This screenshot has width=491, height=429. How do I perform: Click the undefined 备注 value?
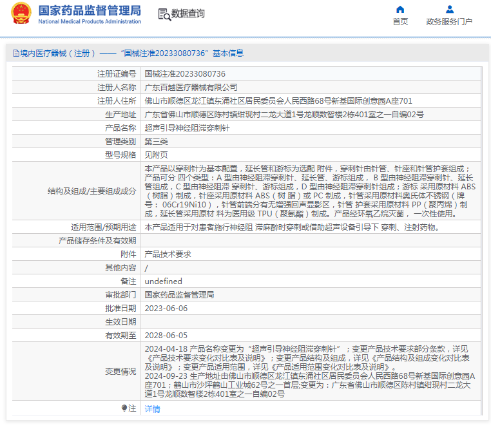tap(164, 281)
